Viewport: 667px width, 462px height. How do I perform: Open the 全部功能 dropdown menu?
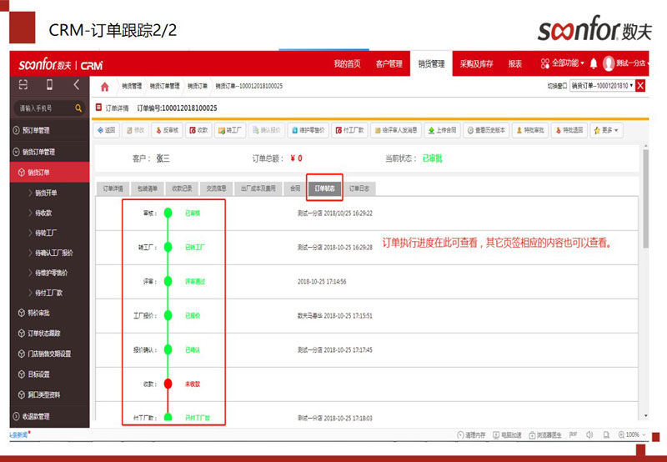tap(559, 63)
